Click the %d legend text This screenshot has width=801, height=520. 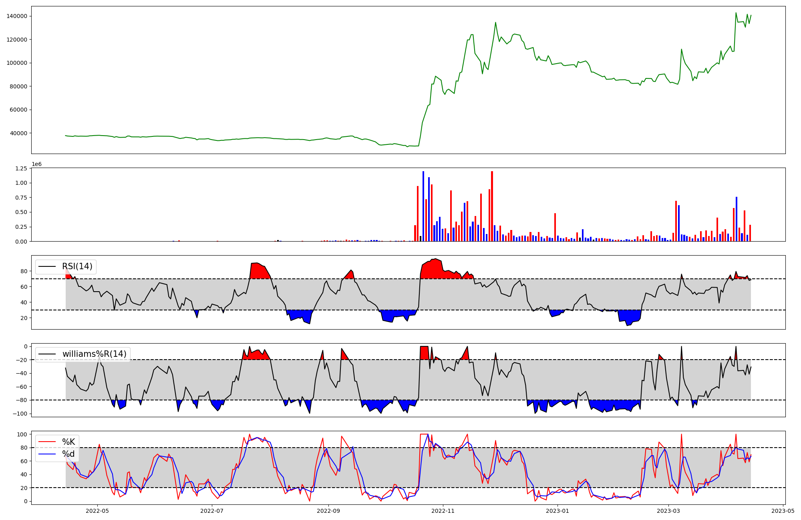click(68, 454)
